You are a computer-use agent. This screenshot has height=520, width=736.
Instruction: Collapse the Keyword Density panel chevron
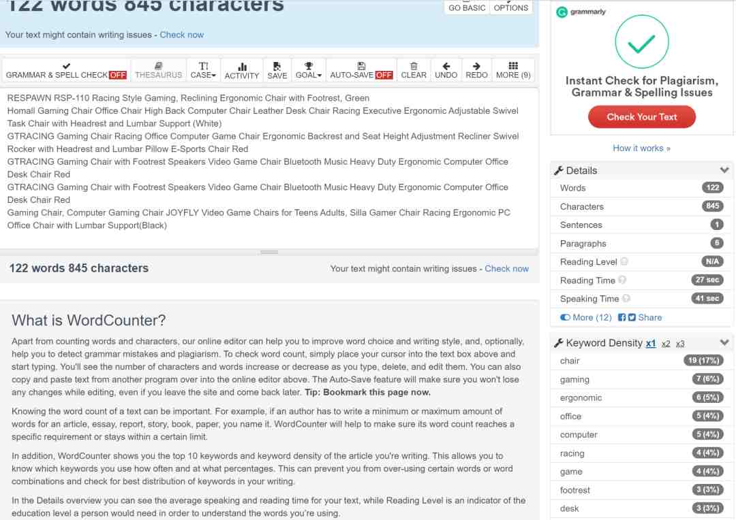coord(724,342)
